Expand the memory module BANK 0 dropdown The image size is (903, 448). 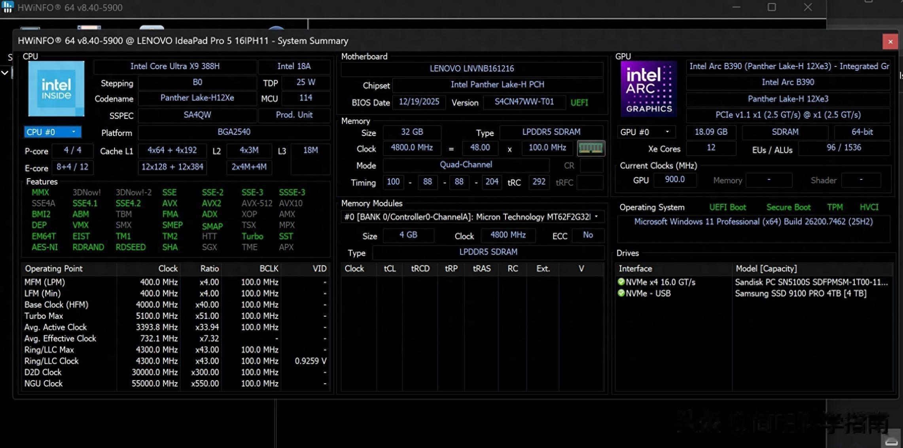(x=596, y=217)
